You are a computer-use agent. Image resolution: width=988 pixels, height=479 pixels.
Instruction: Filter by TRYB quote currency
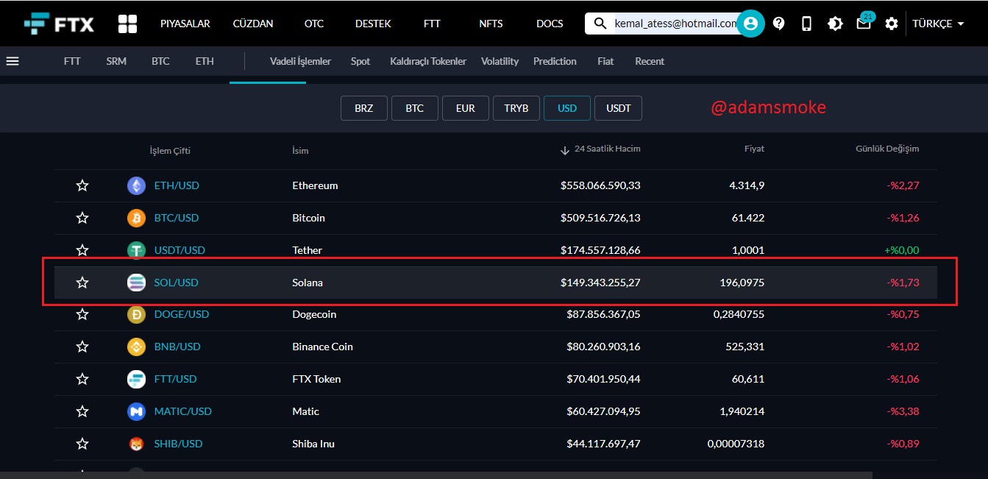click(x=516, y=108)
